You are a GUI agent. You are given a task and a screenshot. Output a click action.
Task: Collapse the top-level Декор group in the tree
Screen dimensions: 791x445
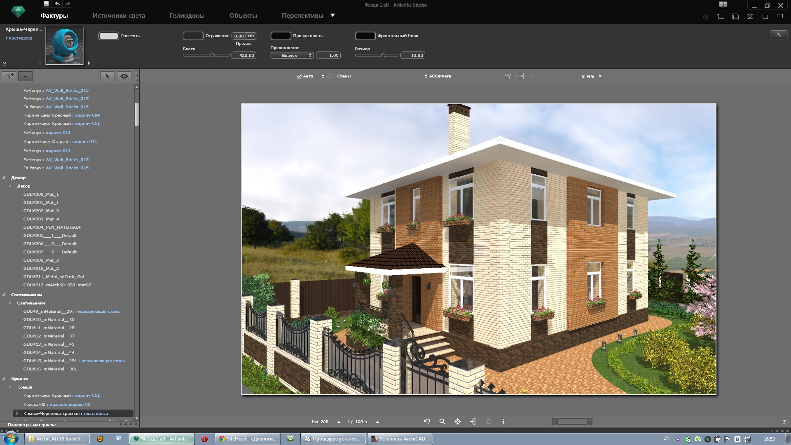point(4,178)
